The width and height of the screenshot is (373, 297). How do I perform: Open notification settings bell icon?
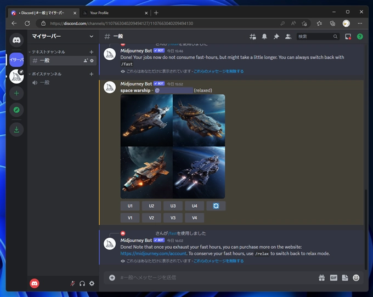pos(264,37)
